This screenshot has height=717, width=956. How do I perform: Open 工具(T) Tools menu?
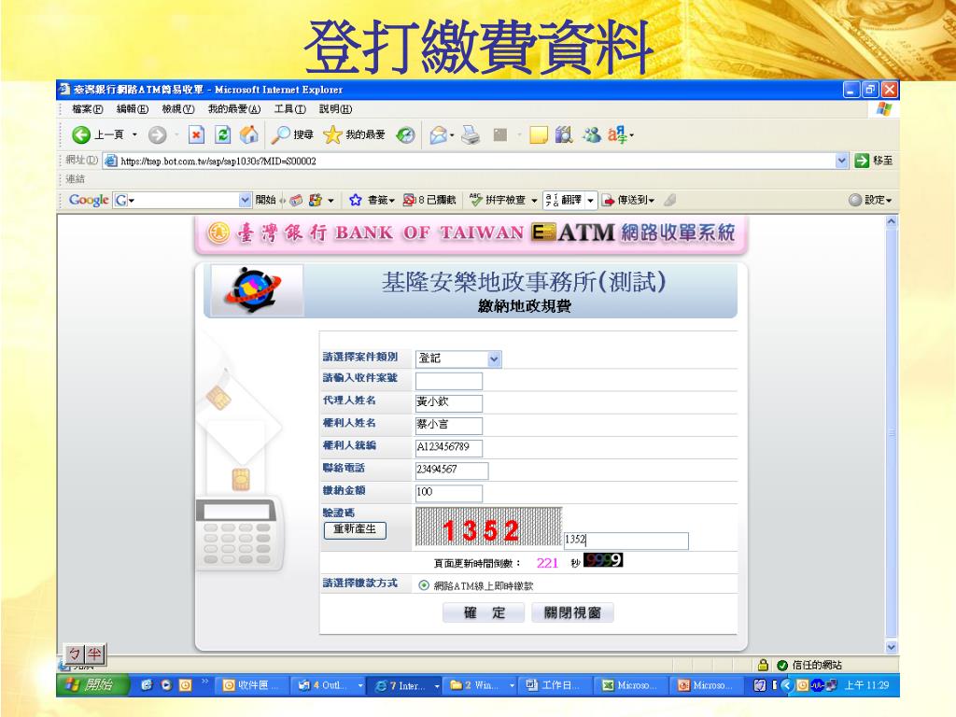click(289, 109)
